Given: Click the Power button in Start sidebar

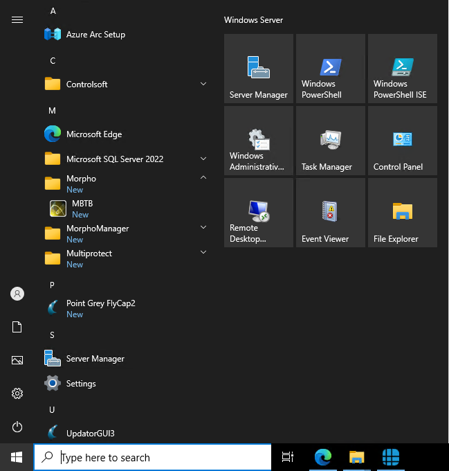Looking at the screenshot, I should click(17, 427).
